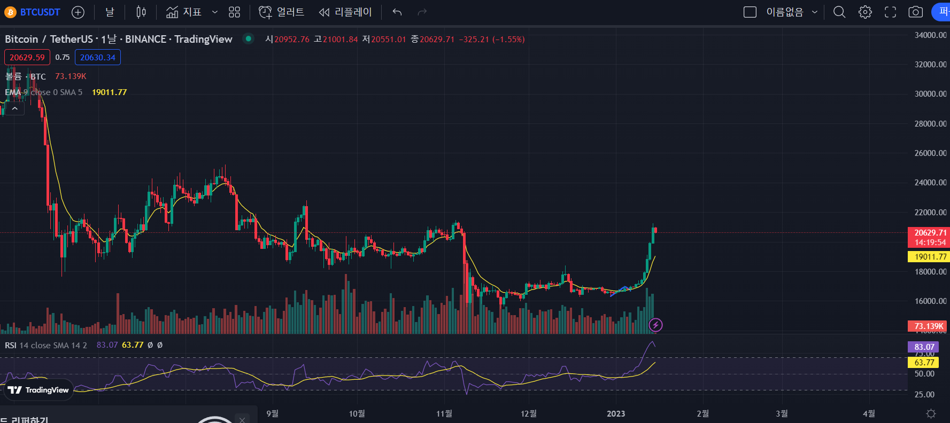
Task: Click the EMA legend value 19011.77
Action: [110, 92]
